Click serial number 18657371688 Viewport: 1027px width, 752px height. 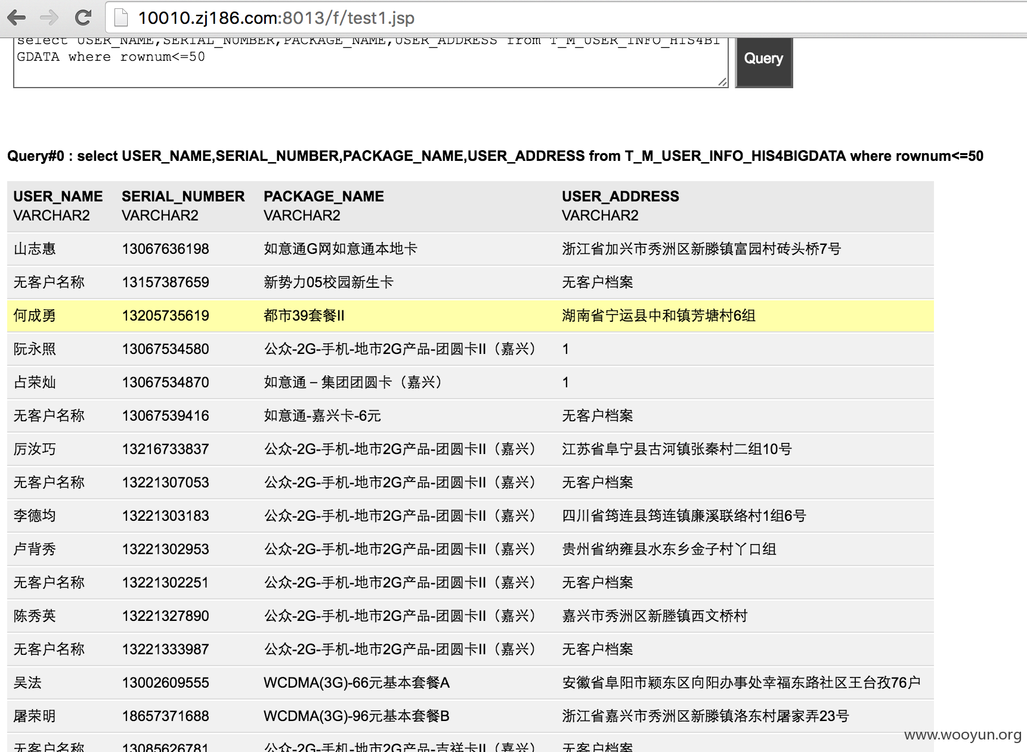[x=165, y=716]
